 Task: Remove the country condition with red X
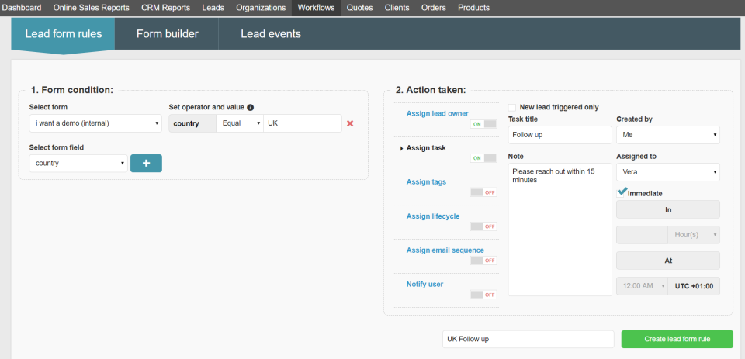point(350,123)
